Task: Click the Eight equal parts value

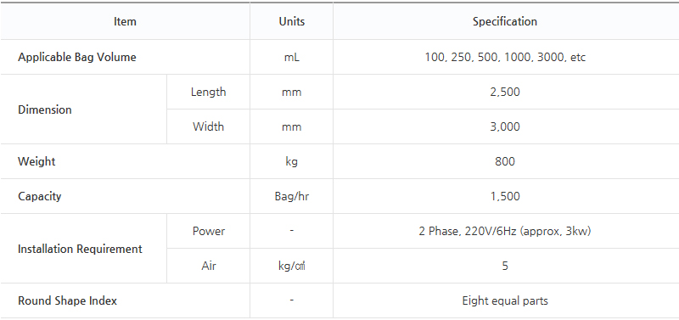Action: [505, 300]
